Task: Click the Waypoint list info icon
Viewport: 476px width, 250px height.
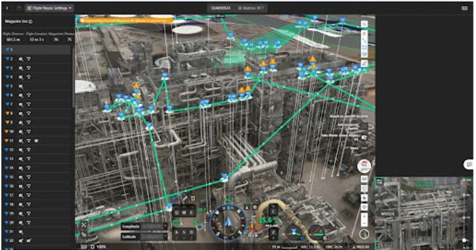Action: click(x=30, y=22)
